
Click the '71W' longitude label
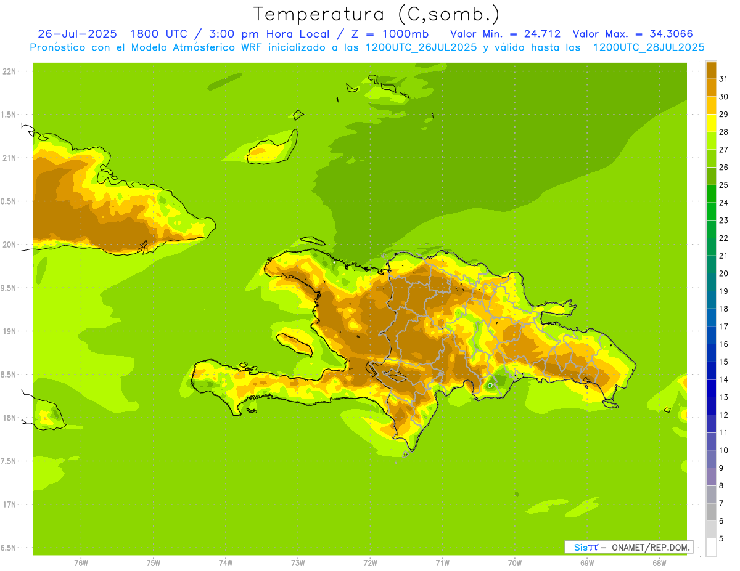[x=442, y=563]
